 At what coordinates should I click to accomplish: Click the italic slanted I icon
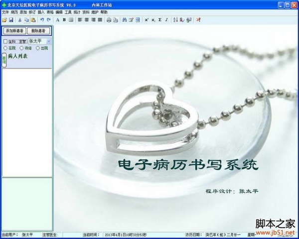166,20
